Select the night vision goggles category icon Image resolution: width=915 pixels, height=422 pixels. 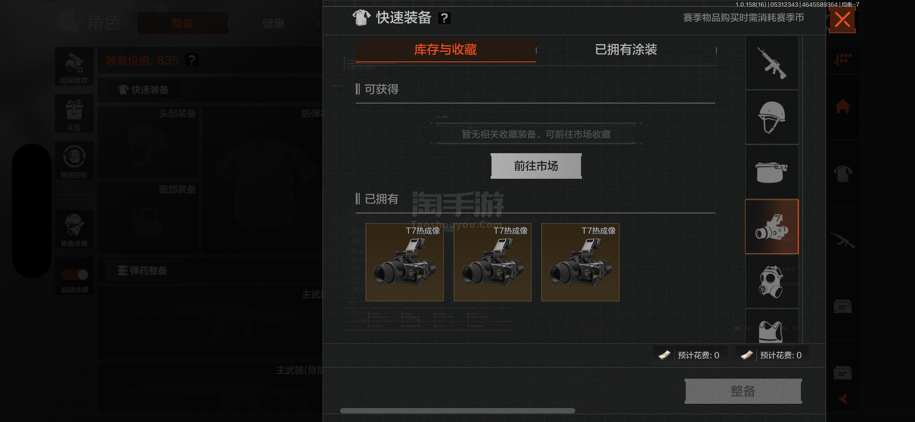tap(772, 227)
